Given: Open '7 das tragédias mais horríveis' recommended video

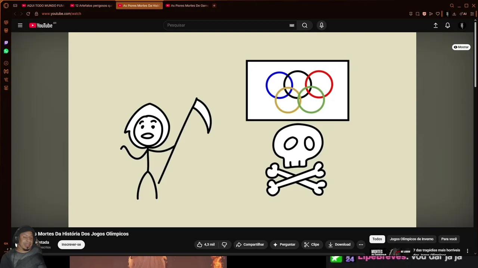Looking at the screenshot, I should point(436,252).
